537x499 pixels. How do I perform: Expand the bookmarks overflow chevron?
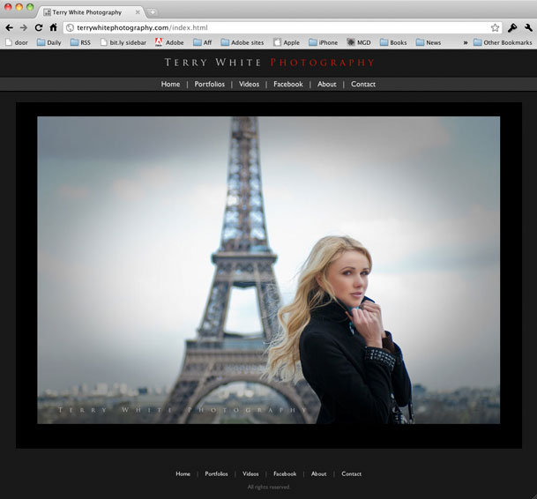tap(465, 42)
